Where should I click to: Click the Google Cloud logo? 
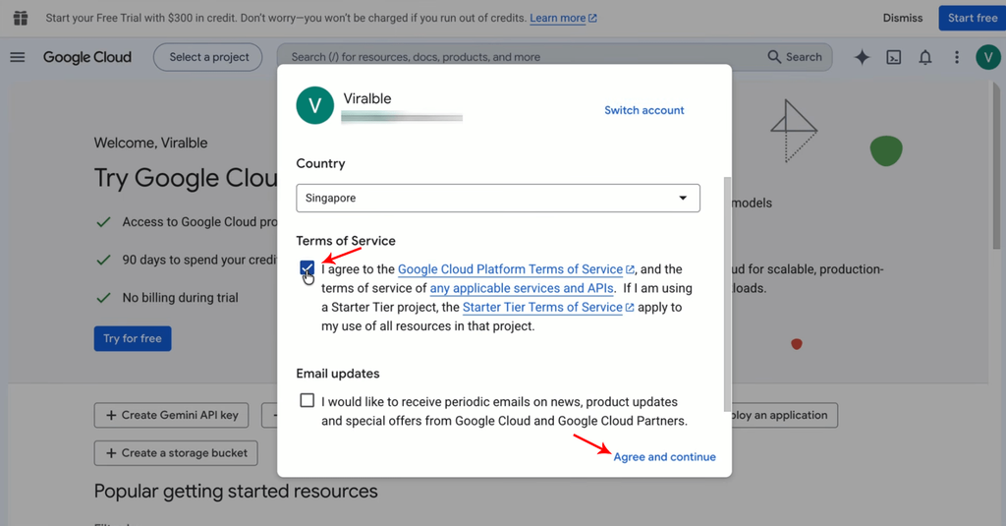[x=87, y=57]
